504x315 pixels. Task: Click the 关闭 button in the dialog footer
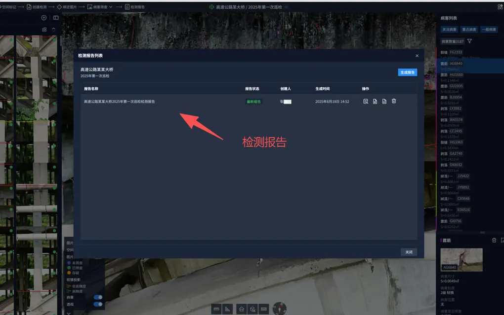(409, 252)
